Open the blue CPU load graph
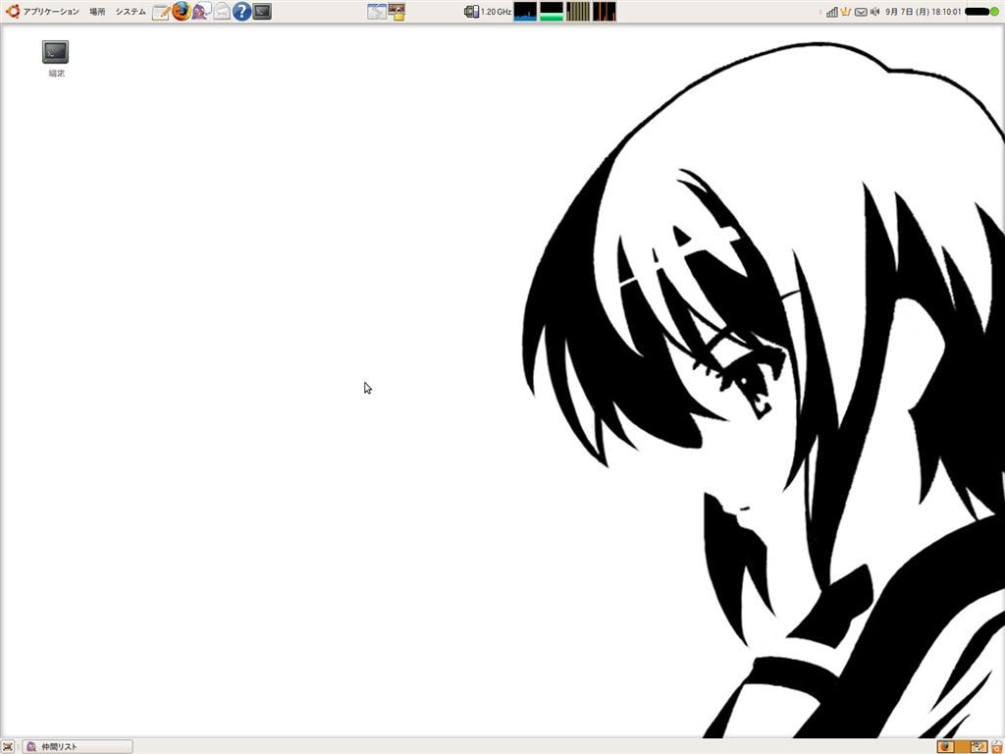Image resolution: width=1005 pixels, height=754 pixels. tap(525, 12)
